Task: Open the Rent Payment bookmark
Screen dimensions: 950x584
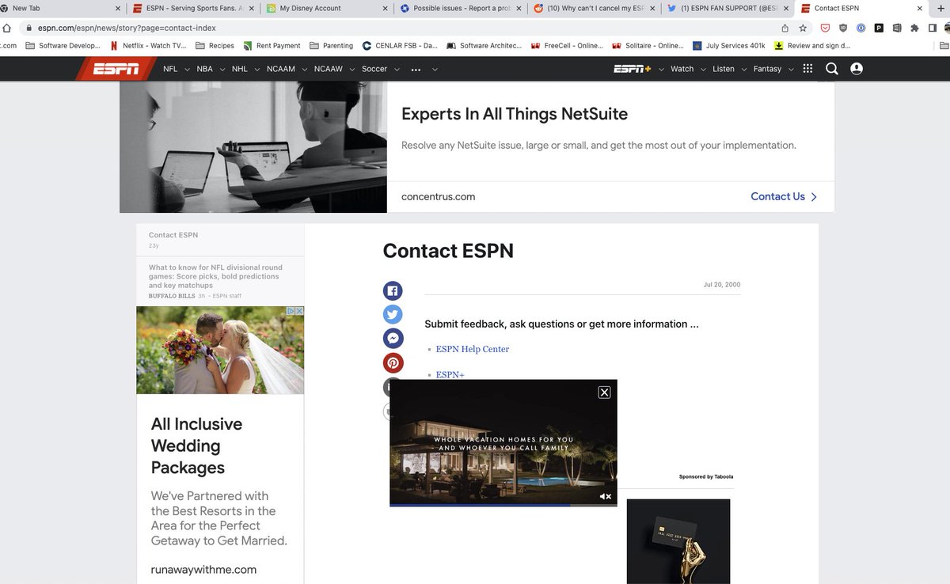Action: pos(272,46)
